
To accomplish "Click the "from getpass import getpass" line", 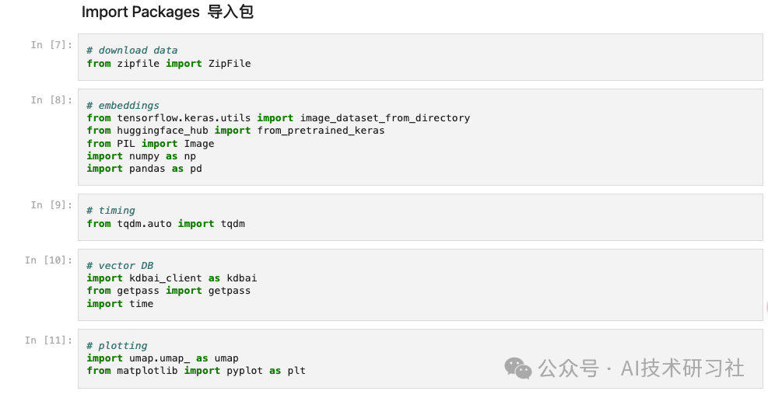I will 169,291.
